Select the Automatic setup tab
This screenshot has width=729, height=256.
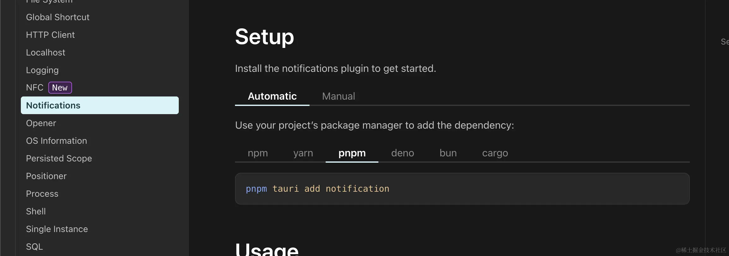click(x=272, y=96)
